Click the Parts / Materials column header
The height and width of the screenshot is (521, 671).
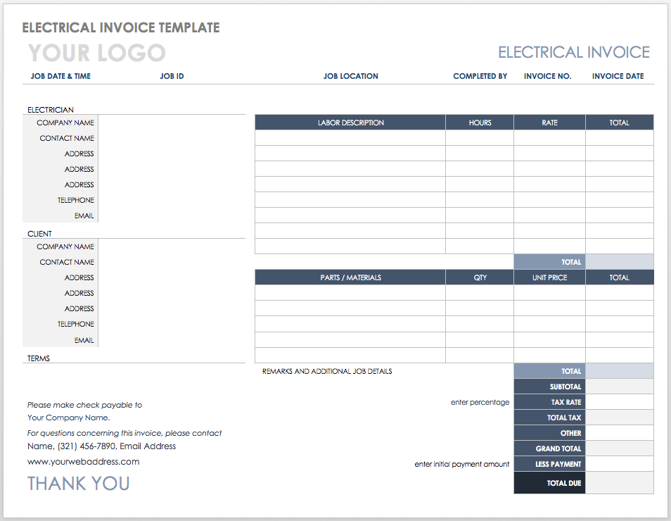(350, 278)
